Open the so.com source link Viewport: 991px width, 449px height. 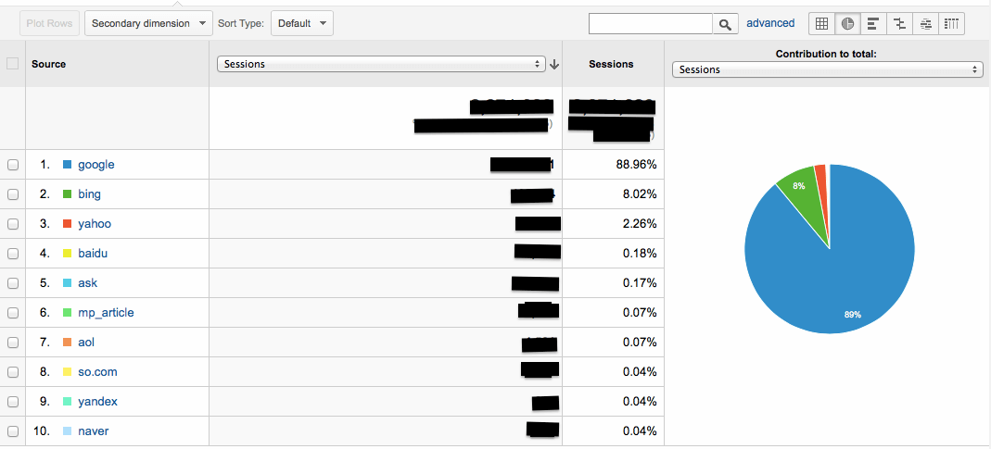(x=97, y=372)
